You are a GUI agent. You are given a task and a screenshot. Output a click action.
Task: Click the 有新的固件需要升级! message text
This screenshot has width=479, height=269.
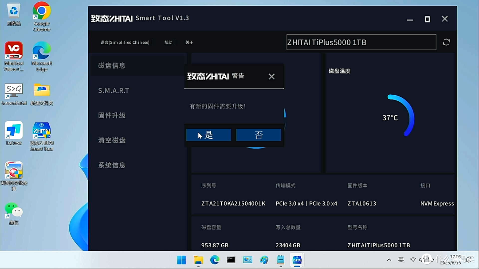tap(217, 106)
